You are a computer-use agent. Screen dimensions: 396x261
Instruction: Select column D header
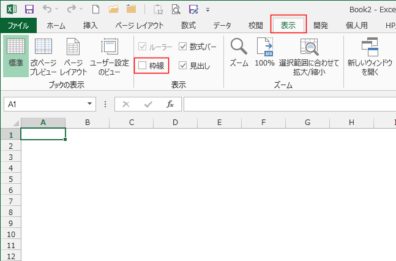tap(175, 123)
